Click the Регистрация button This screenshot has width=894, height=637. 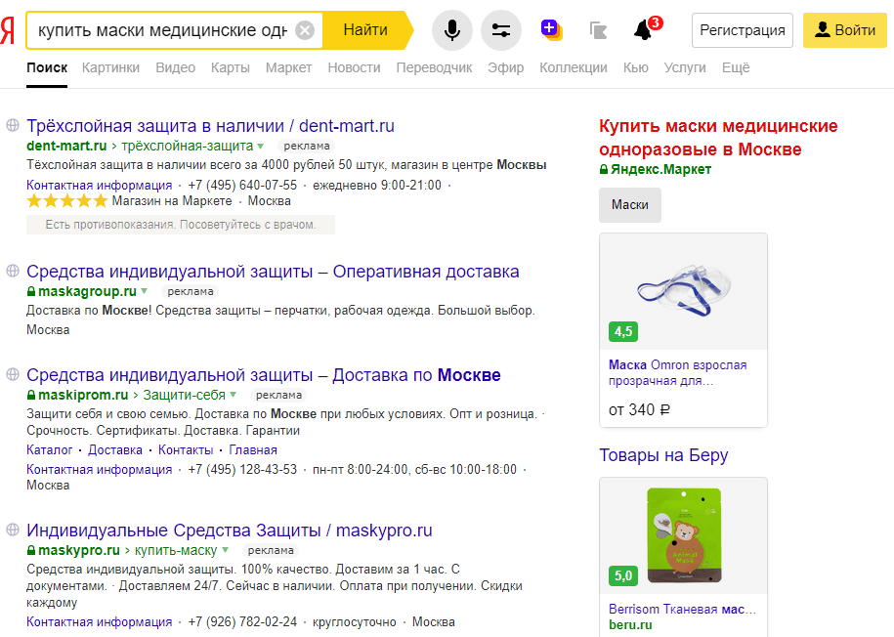click(742, 30)
